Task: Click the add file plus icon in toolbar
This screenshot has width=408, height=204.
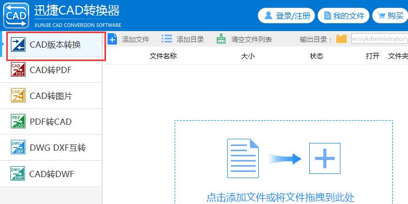Action: (x=112, y=39)
